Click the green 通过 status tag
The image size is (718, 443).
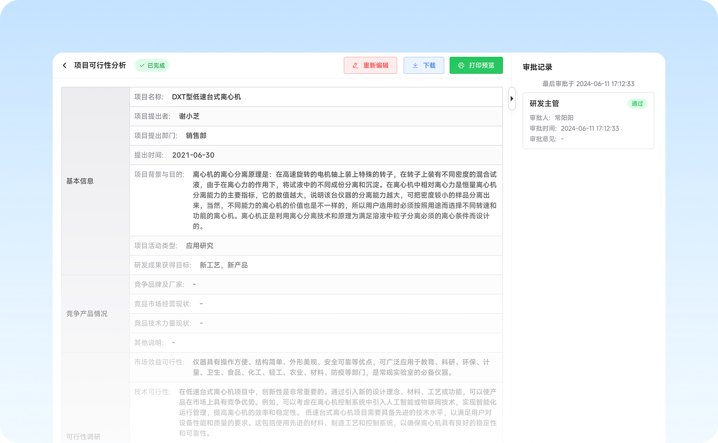point(637,104)
